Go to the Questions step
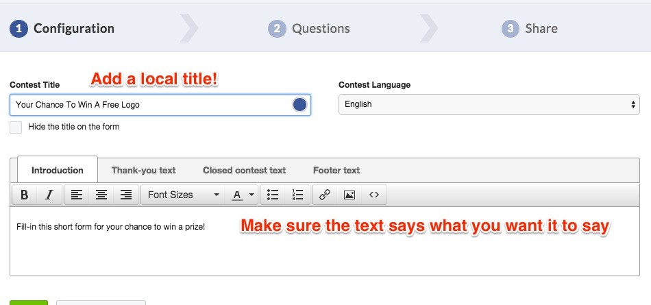Viewport: 651px width, 305px height. [x=309, y=29]
